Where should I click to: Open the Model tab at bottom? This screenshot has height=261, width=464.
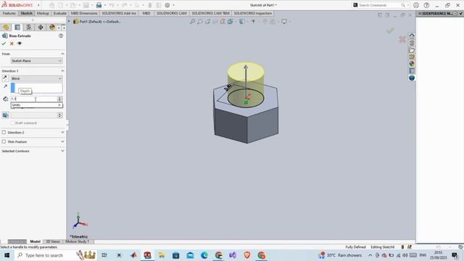pyautogui.click(x=36, y=241)
